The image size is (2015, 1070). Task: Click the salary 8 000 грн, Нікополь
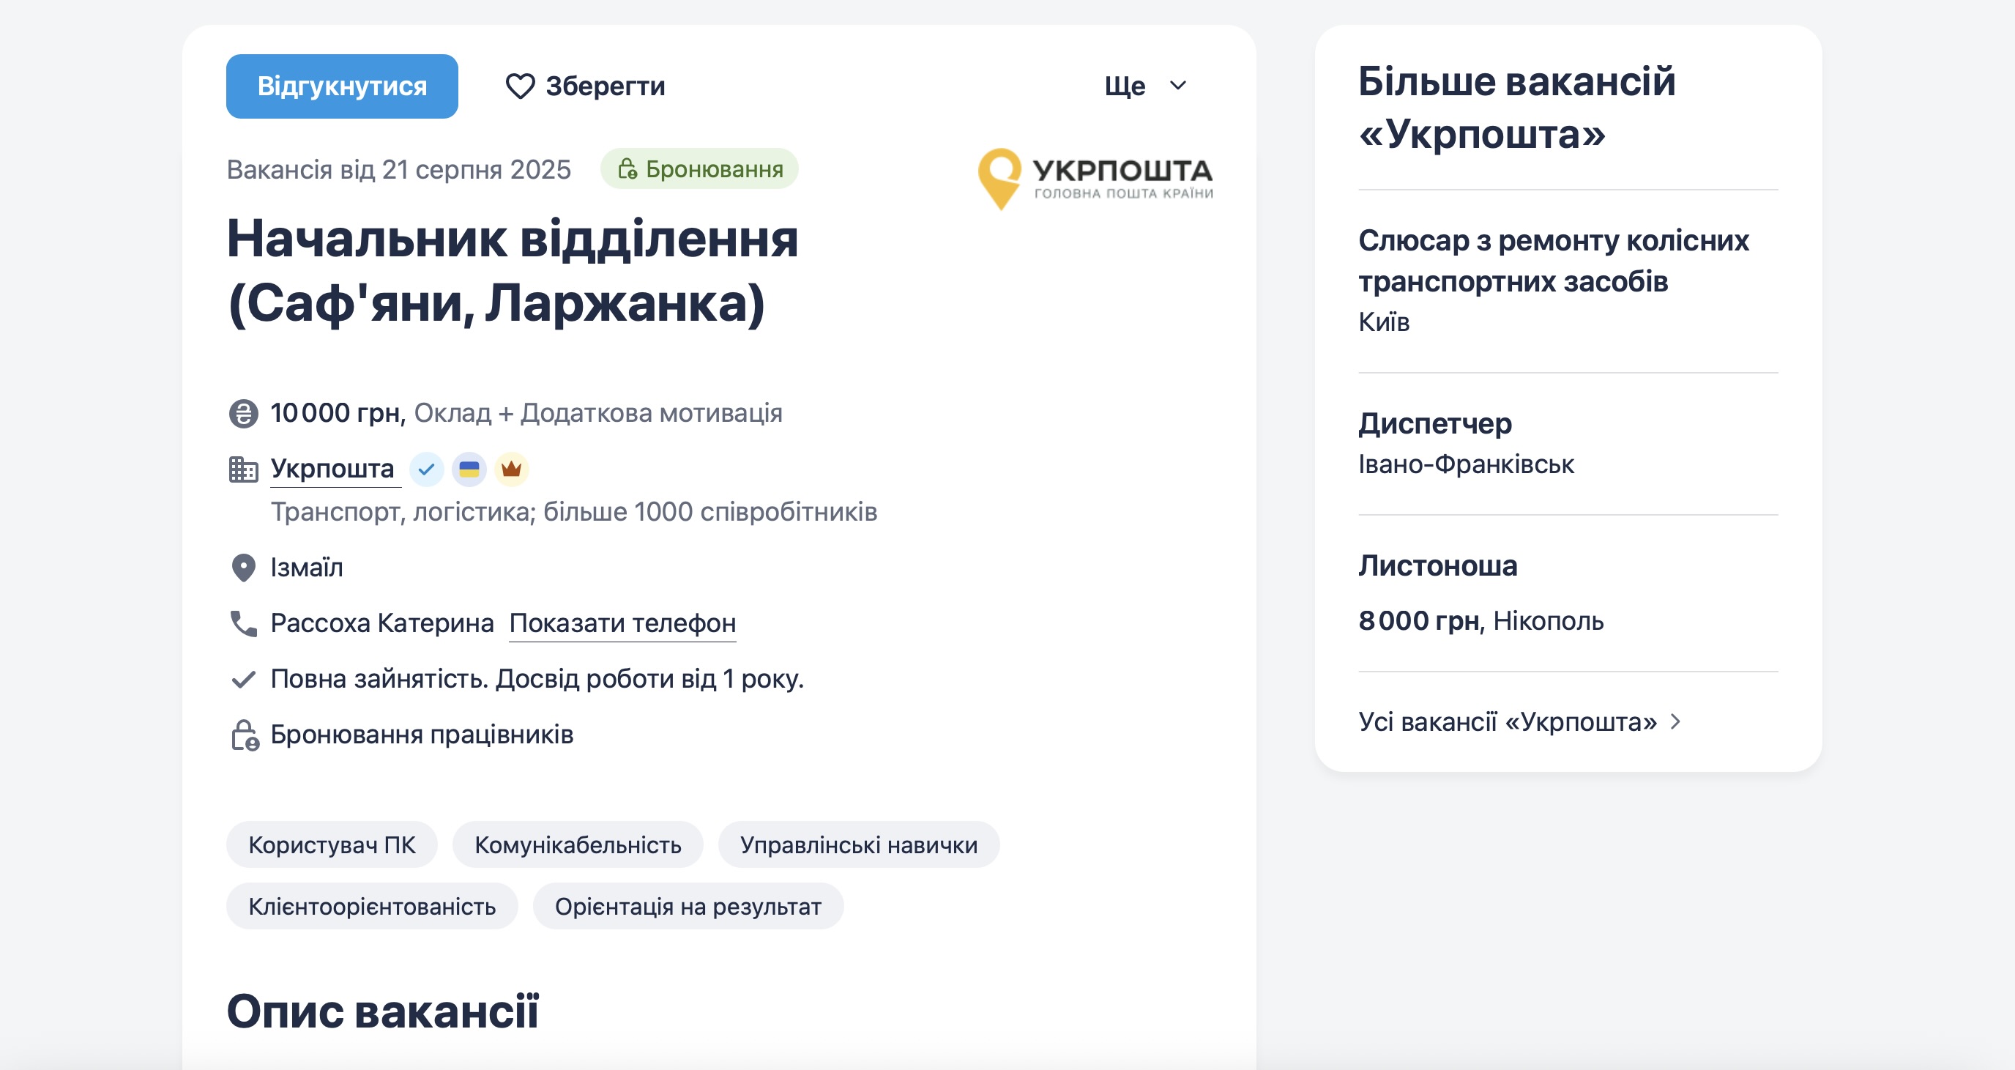tap(1481, 621)
